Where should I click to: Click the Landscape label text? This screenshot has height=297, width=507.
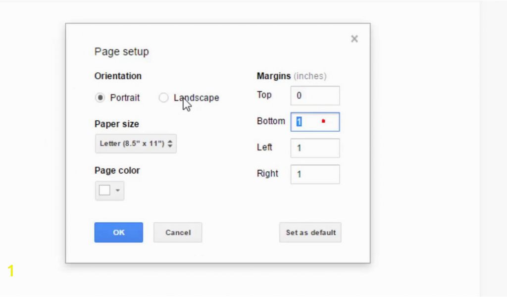(197, 98)
